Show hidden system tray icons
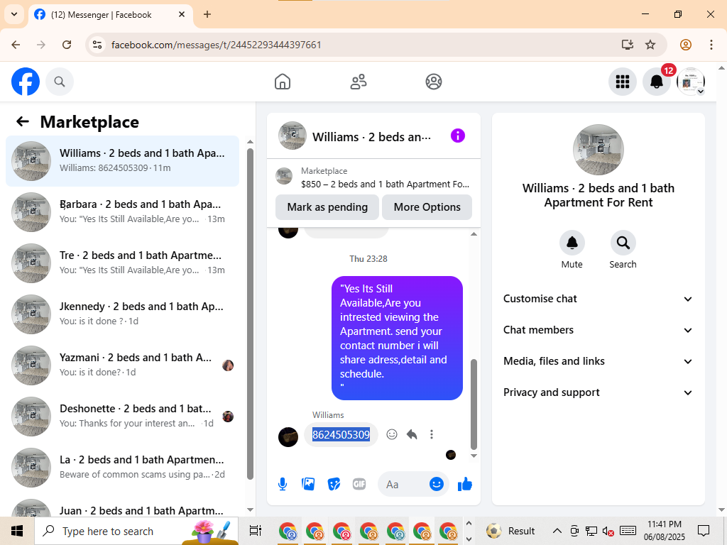 (557, 531)
